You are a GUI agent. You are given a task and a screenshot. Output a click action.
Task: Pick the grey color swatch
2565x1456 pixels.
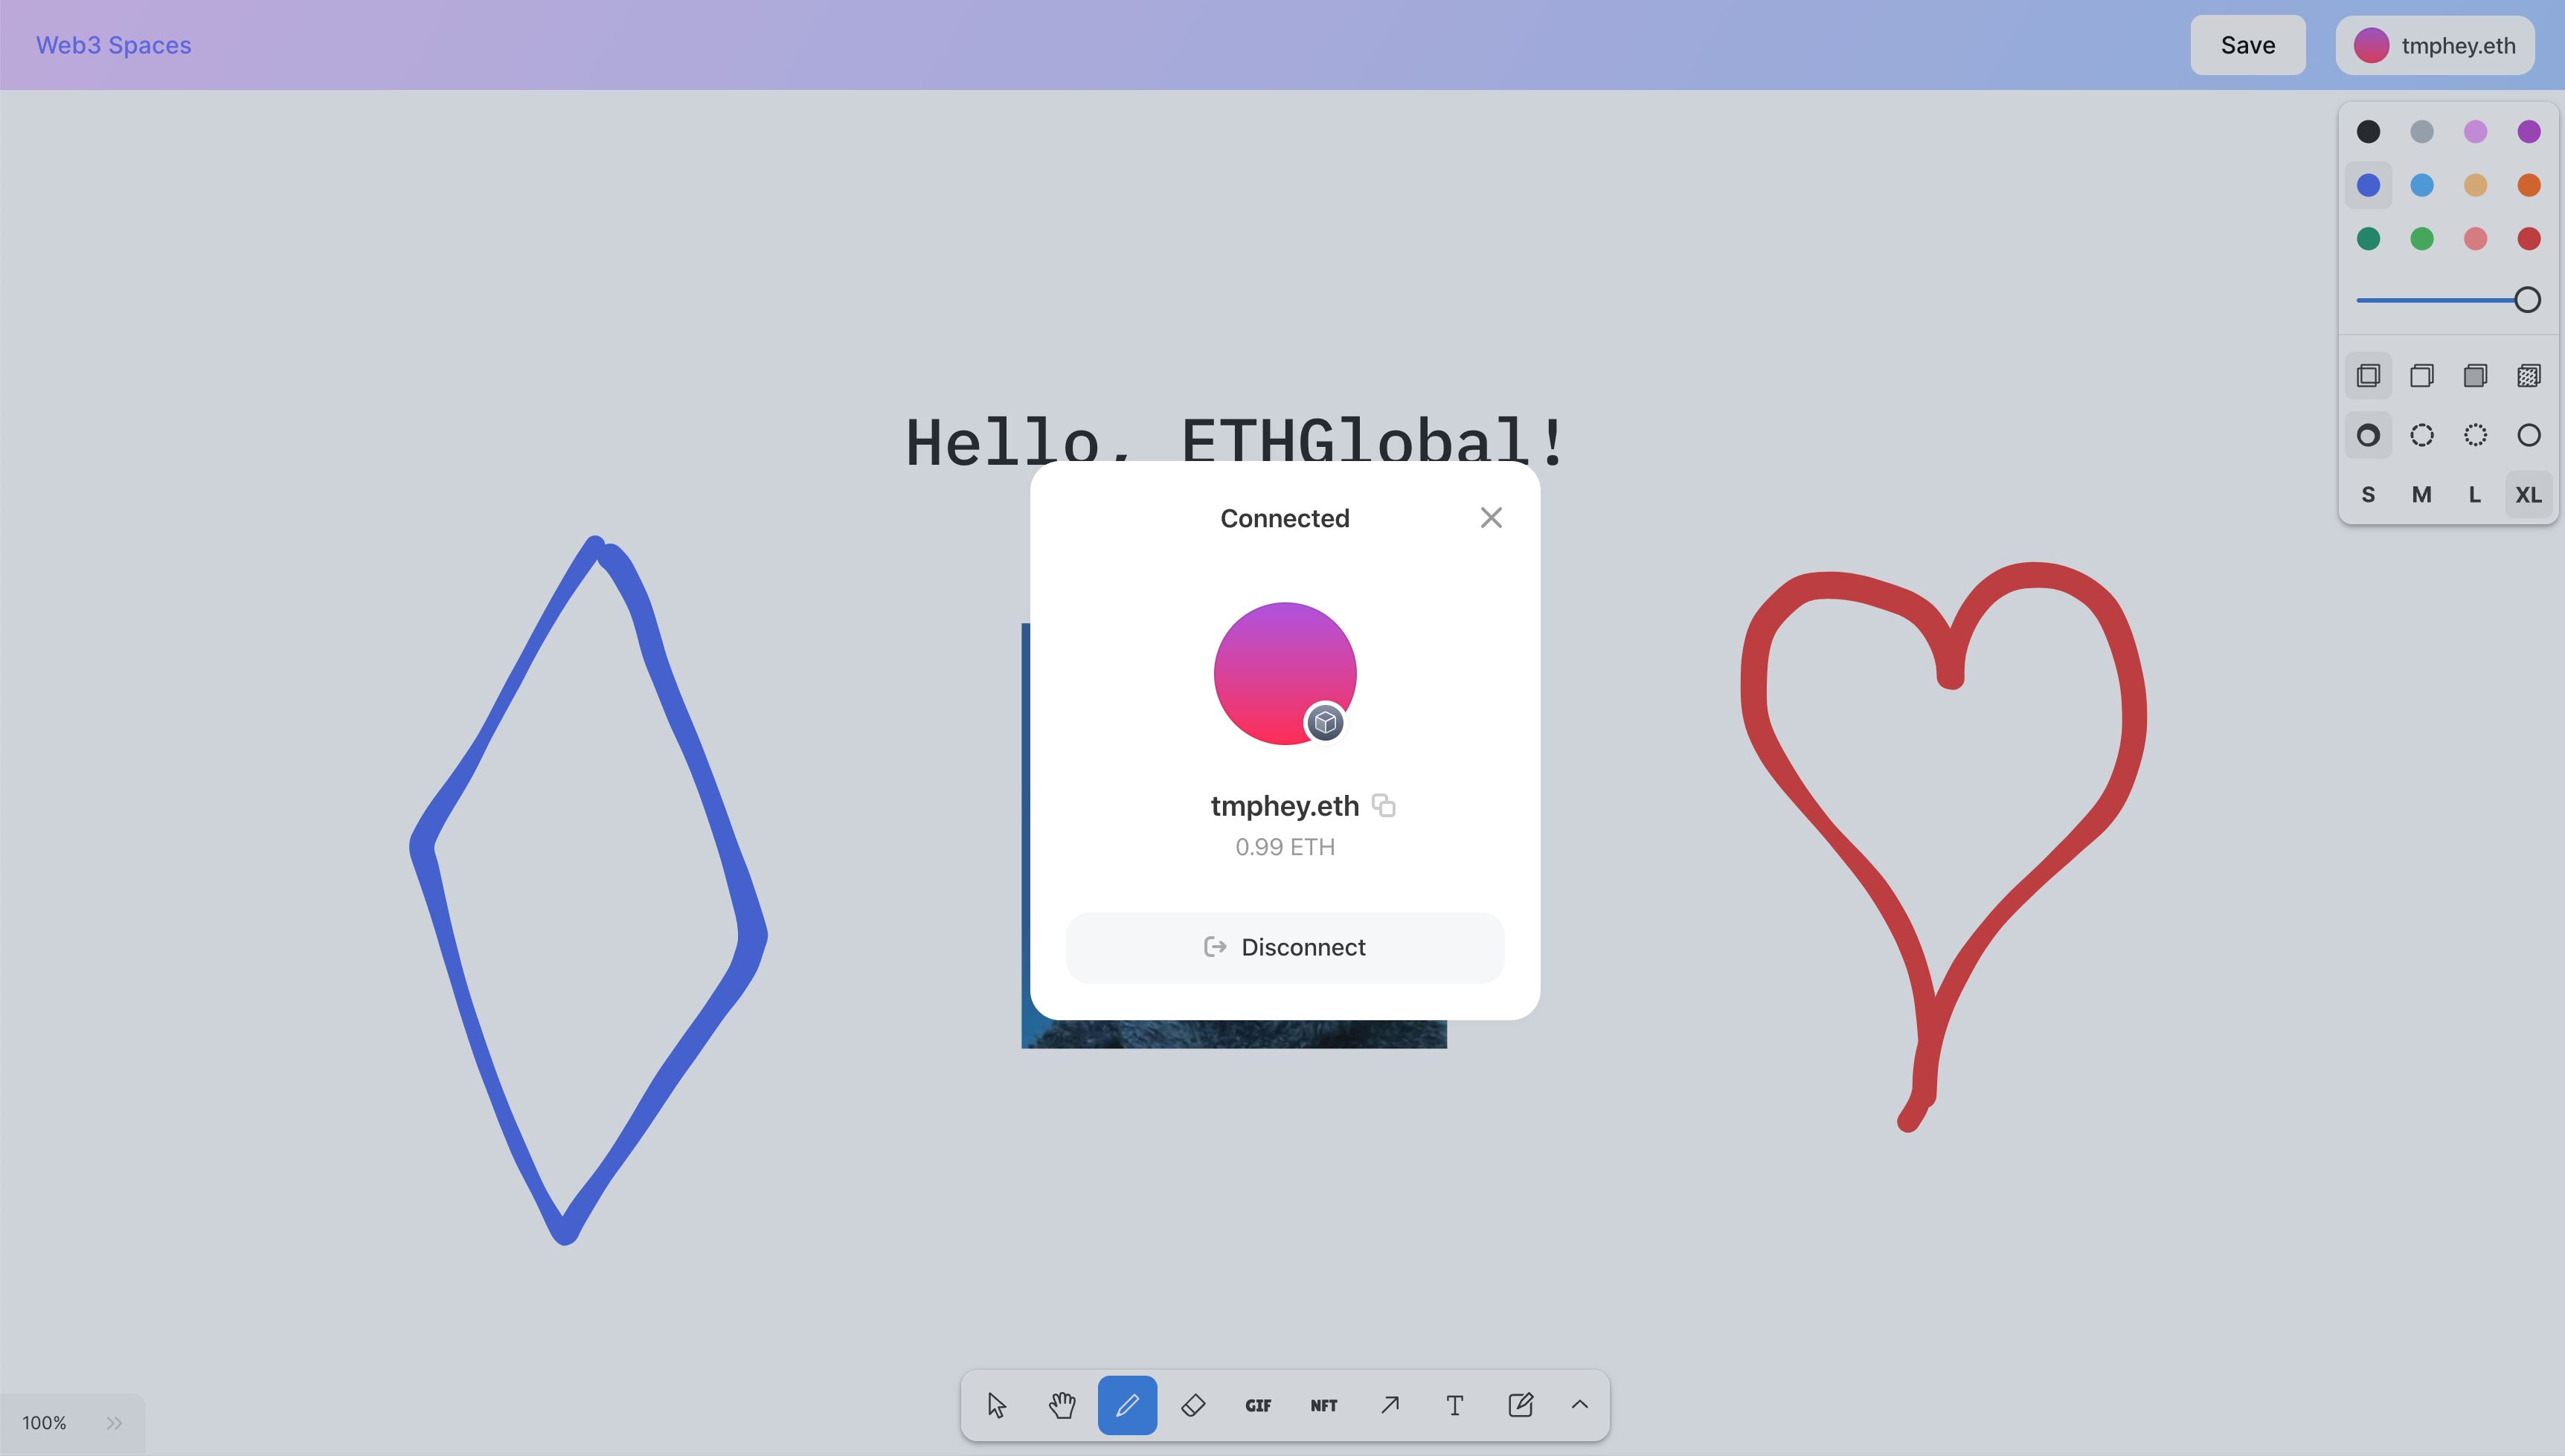pos(2421,131)
